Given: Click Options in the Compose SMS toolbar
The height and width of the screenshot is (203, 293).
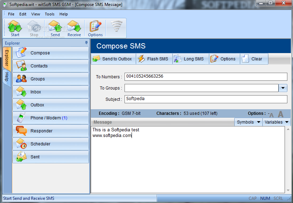Looking at the screenshot, I should point(224,59).
